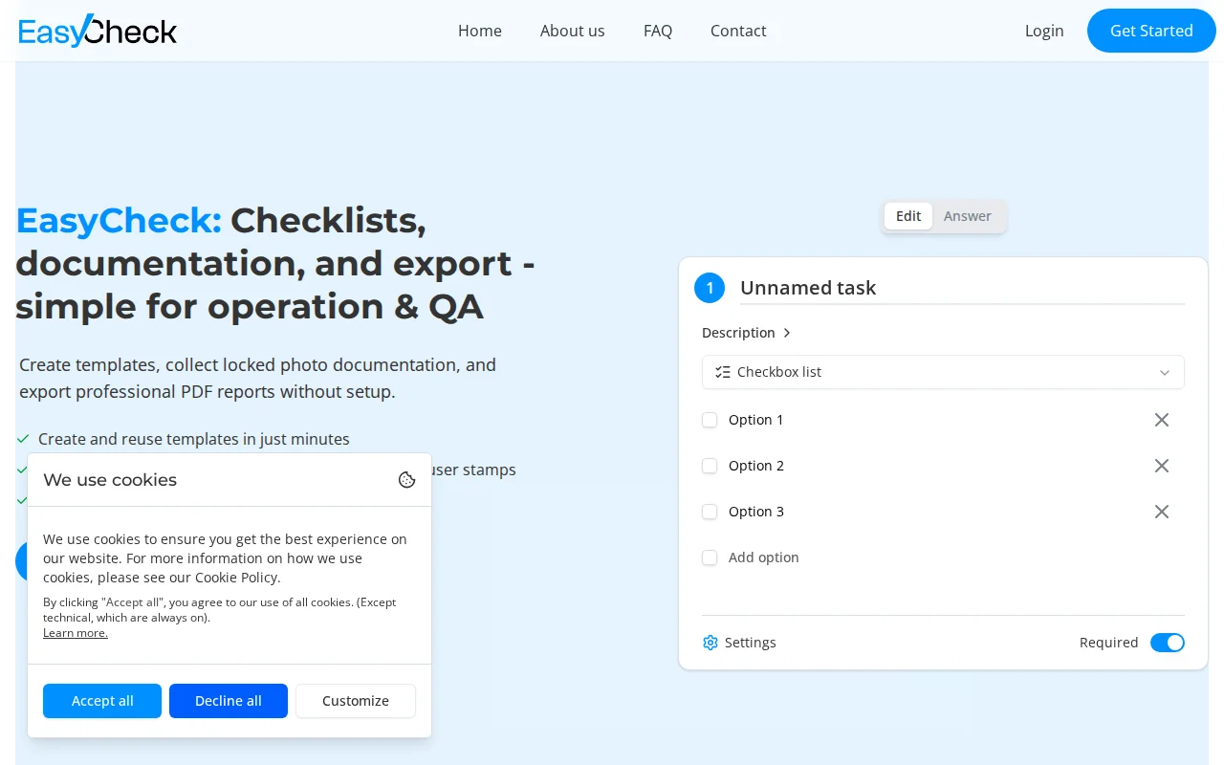Click the "We use cookies" heading
This screenshot has height=765, width=1224.
click(110, 480)
